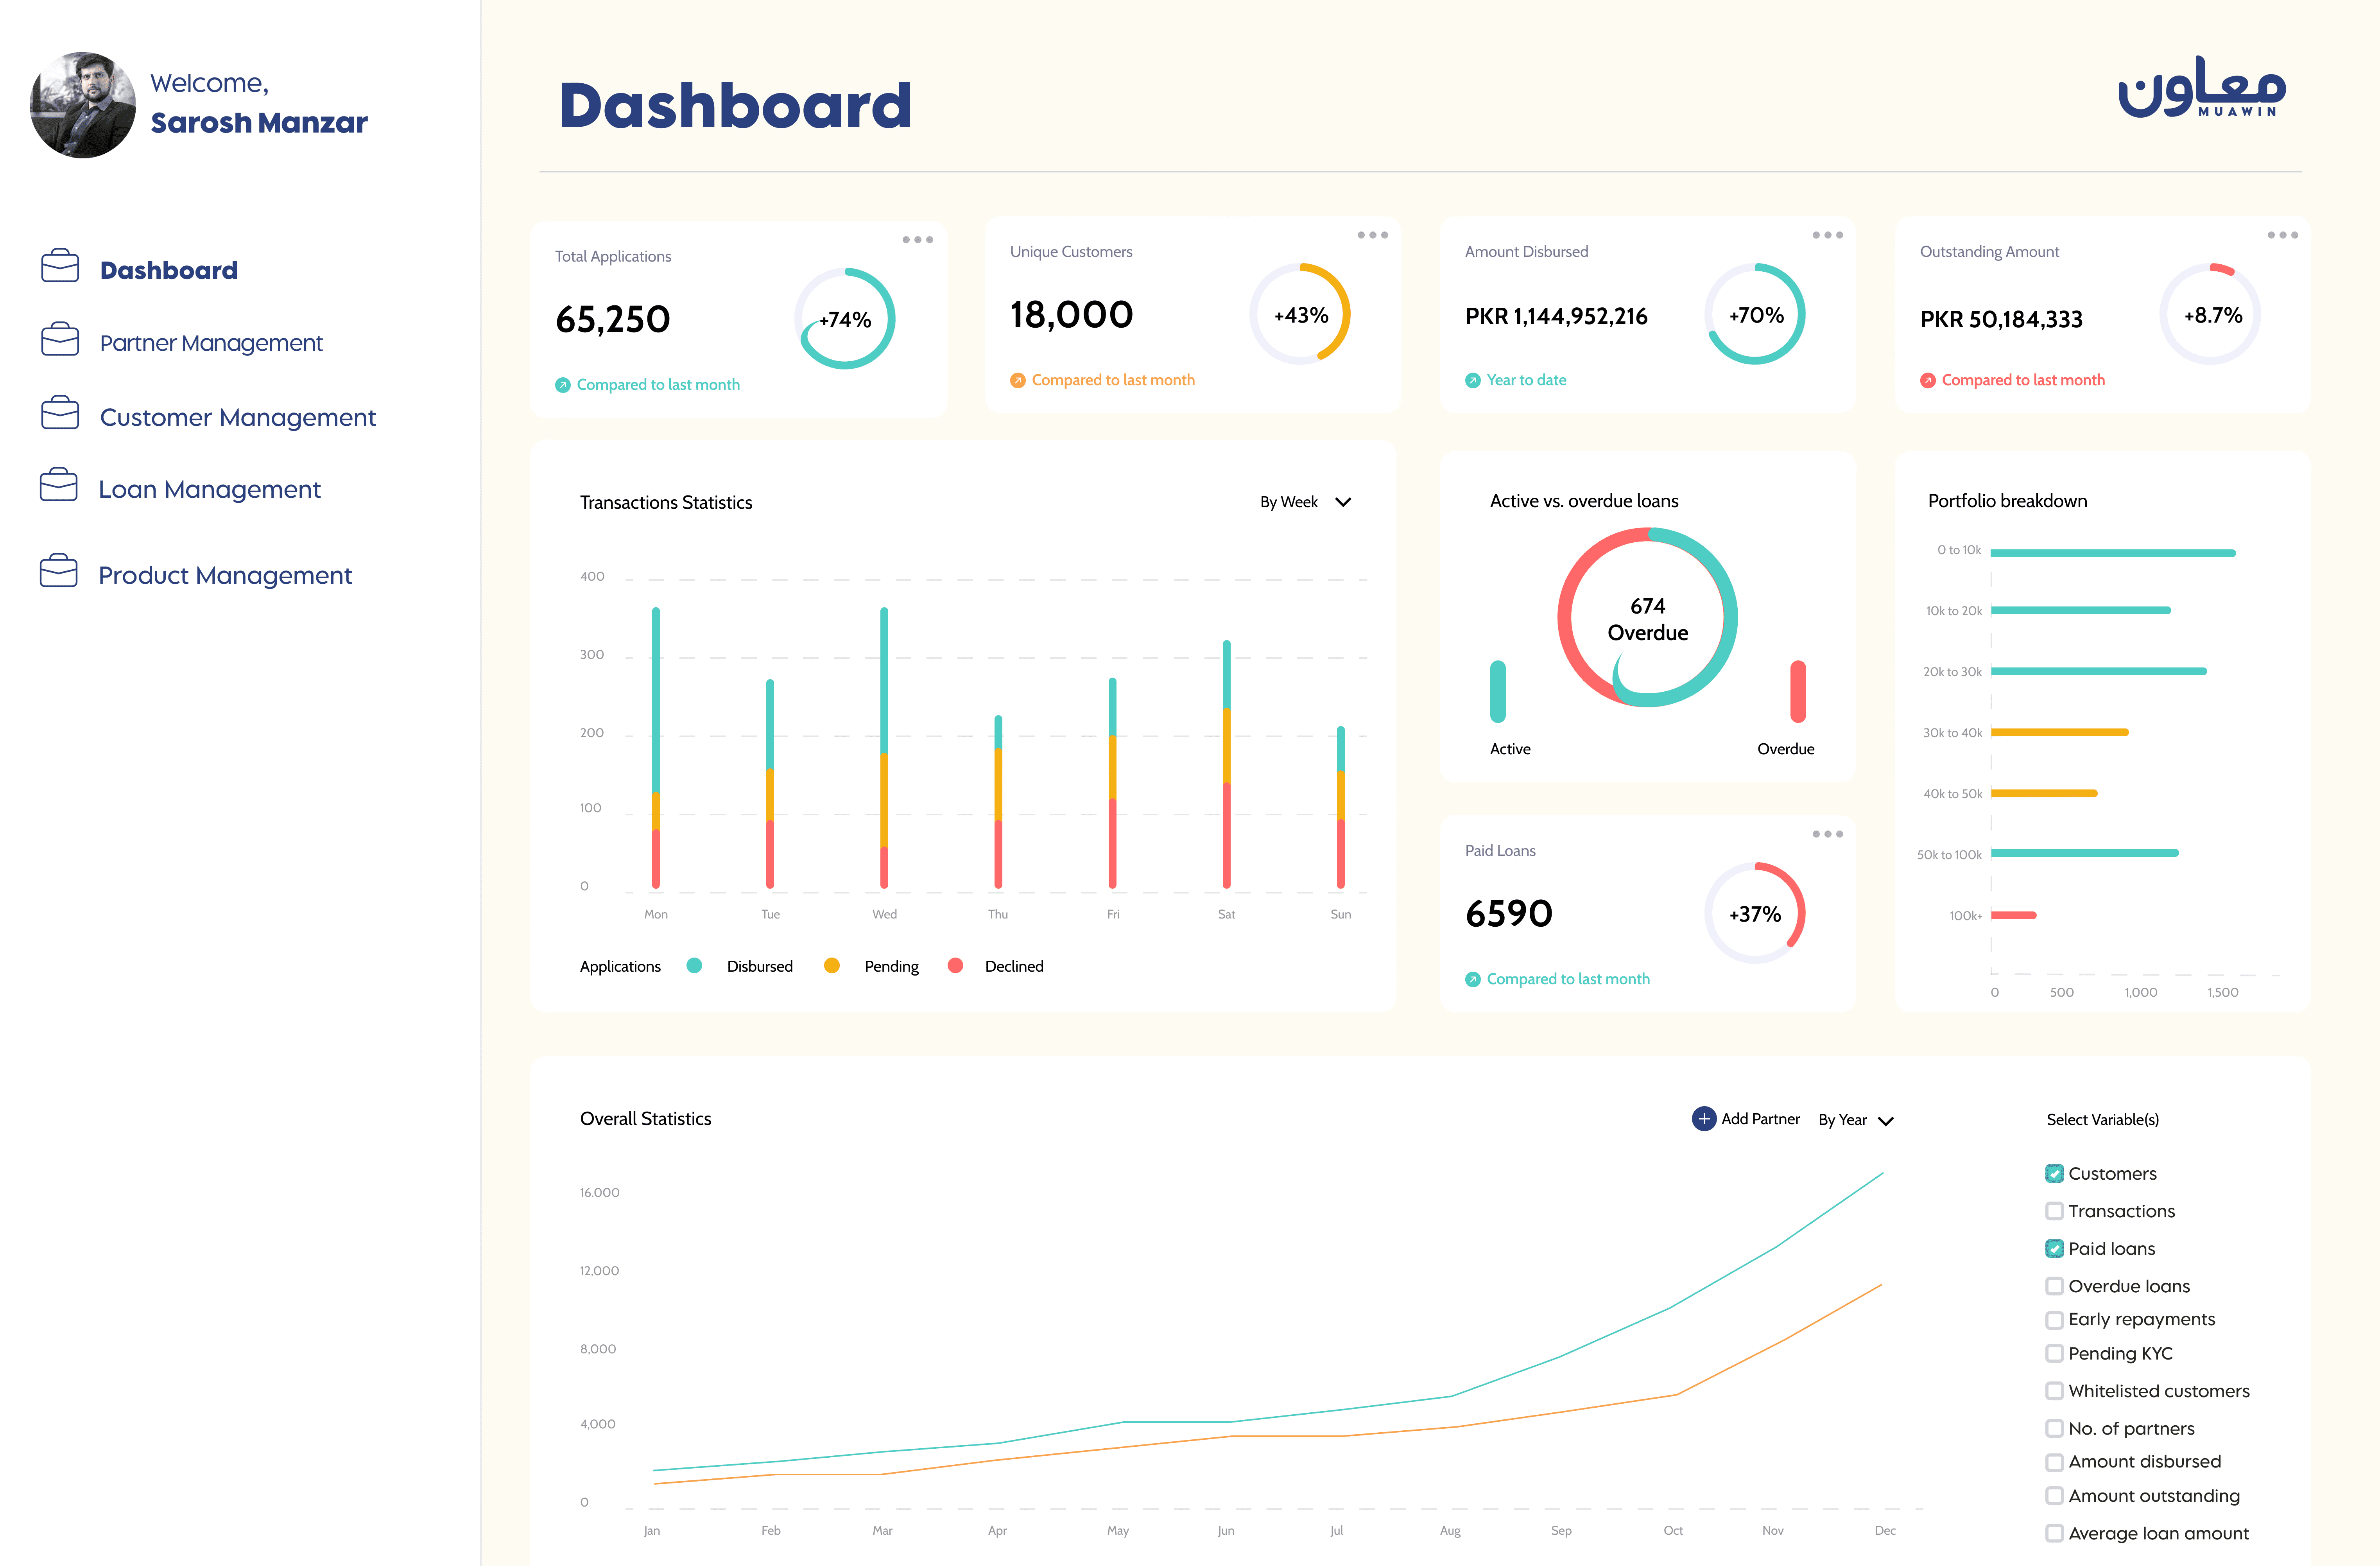Click the red Pending legend dot

(955, 966)
